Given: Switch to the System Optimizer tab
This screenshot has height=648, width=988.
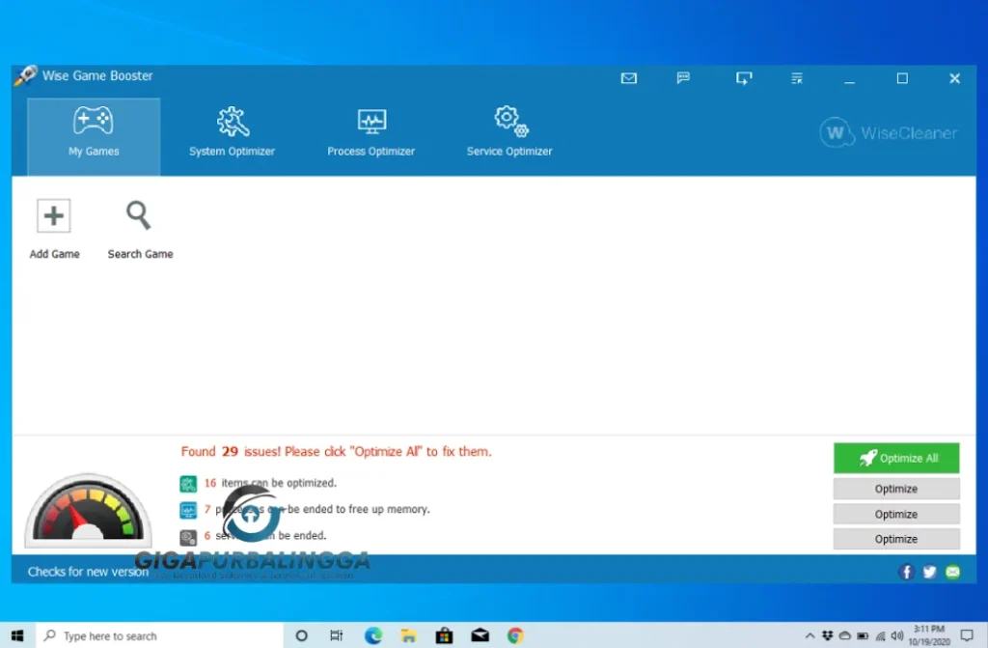Looking at the screenshot, I should point(232,133).
